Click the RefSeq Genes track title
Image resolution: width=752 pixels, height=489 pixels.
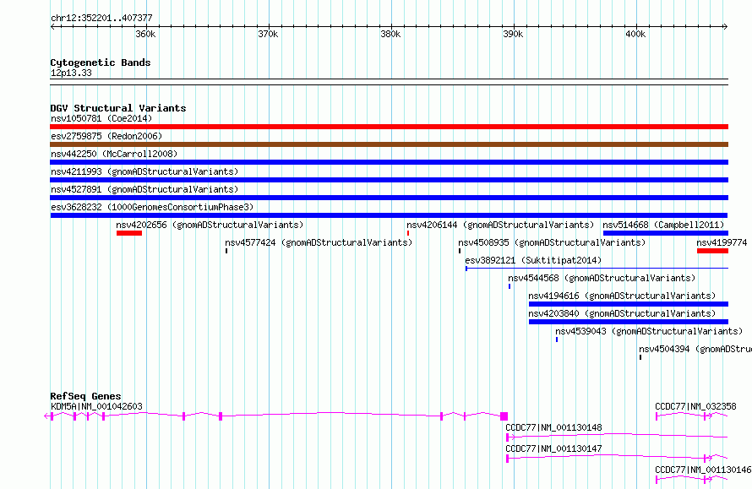coord(85,396)
